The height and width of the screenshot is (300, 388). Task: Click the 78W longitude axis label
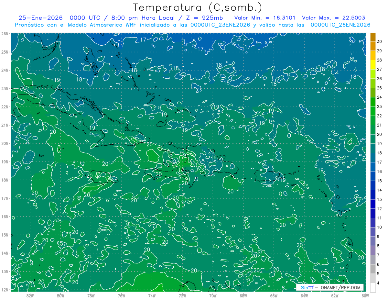(x=91, y=295)
